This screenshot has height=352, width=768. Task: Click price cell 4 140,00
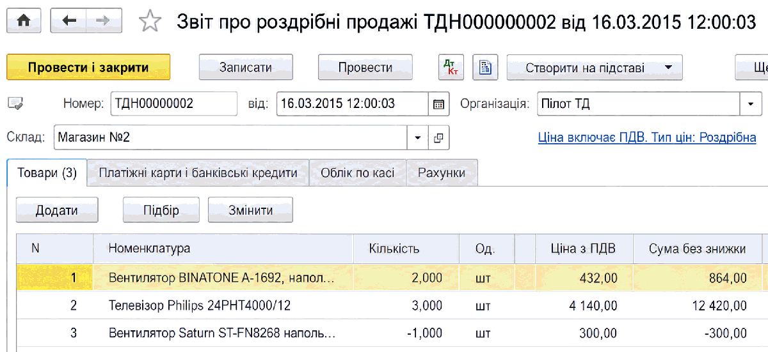584,306
